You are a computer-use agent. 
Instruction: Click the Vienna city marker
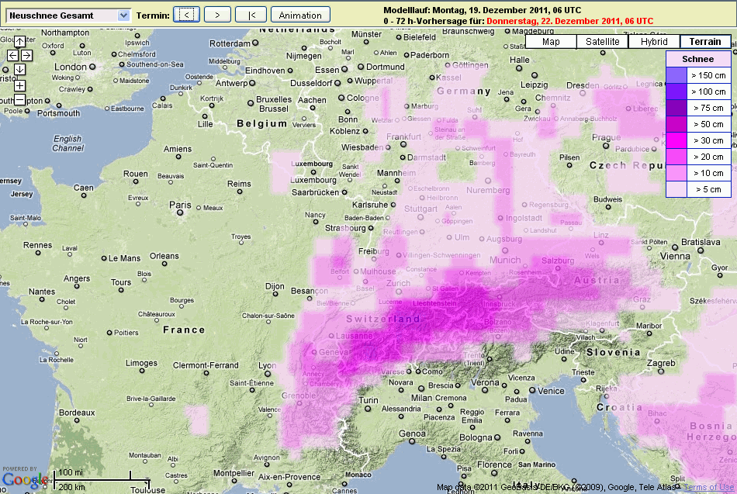tap(675, 247)
